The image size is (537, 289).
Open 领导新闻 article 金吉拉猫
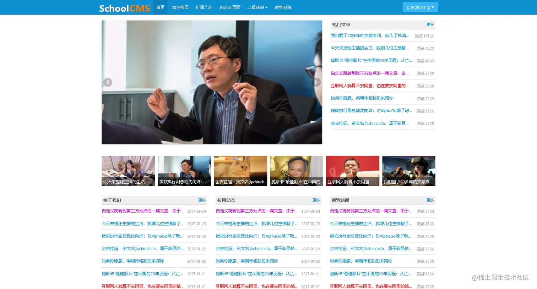coord(370,249)
